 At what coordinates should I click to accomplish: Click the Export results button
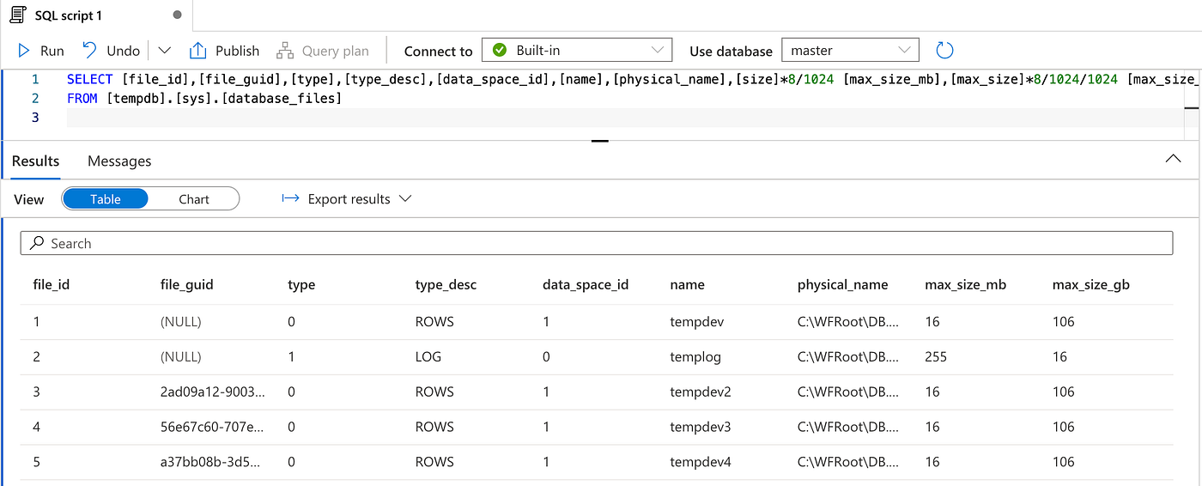tap(348, 199)
